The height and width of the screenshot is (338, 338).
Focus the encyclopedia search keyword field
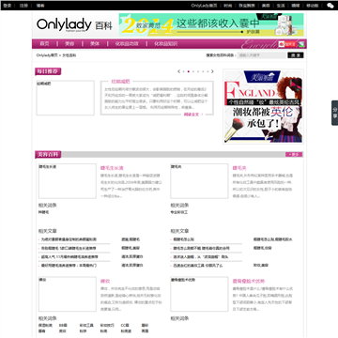(x=262, y=55)
